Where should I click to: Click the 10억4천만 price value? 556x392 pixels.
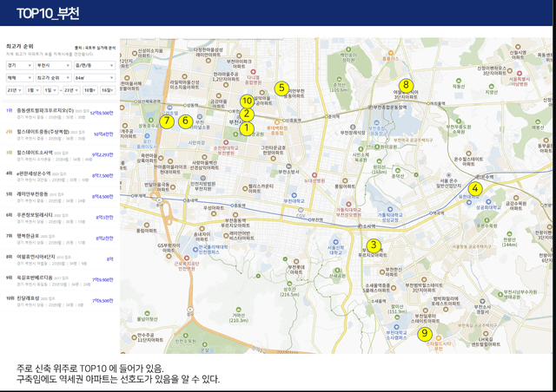(x=103, y=134)
